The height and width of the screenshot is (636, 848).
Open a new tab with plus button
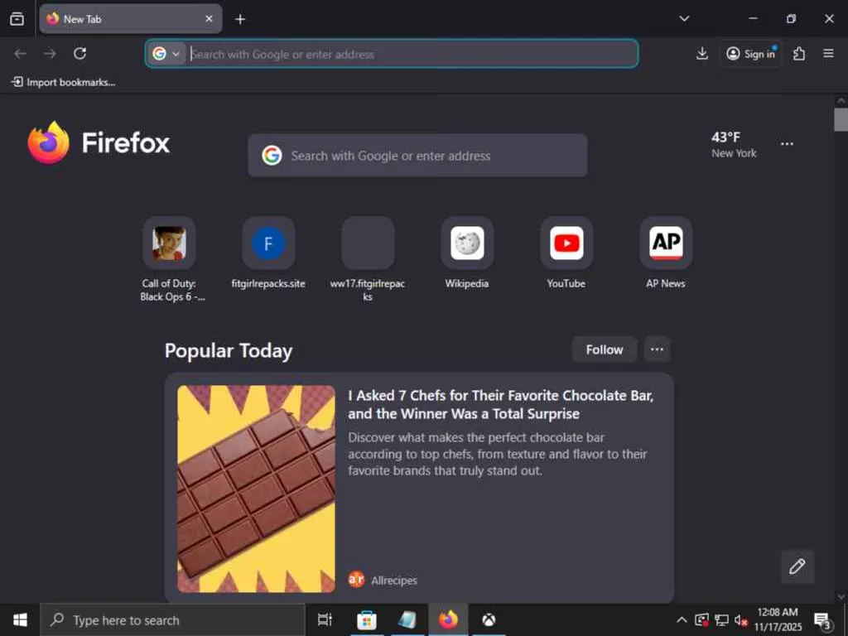click(x=240, y=20)
